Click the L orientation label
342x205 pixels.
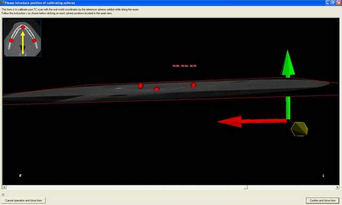pyautogui.click(x=323, y=176)
